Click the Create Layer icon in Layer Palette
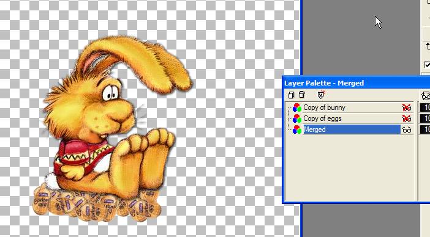Screen dimensions: 430x237 [x=291, y=95]
